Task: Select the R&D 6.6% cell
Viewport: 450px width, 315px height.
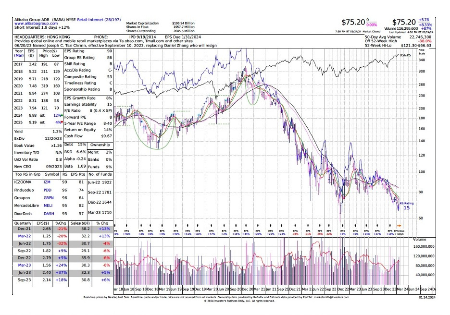Action: (x=75, y=152)
